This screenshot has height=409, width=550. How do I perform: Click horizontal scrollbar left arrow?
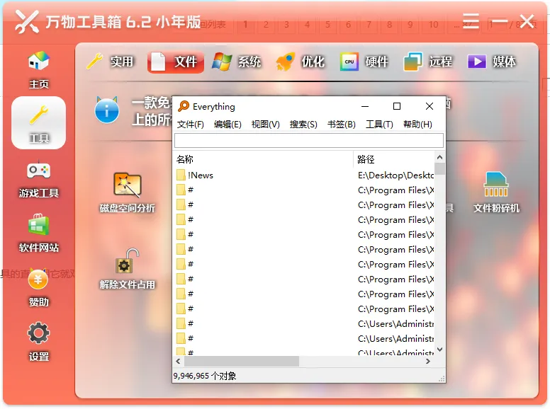pyautogui.click(x=178, y=361)
